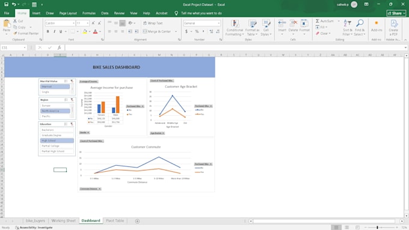This screenshot has height=230, width=409.
Task: Select Bachelors in Education slicer
Action: (x=57, y=130)
